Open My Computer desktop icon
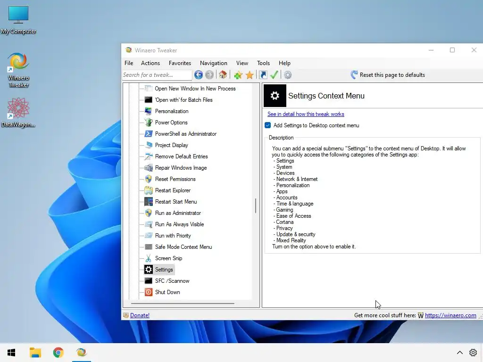 coord(18,20)
